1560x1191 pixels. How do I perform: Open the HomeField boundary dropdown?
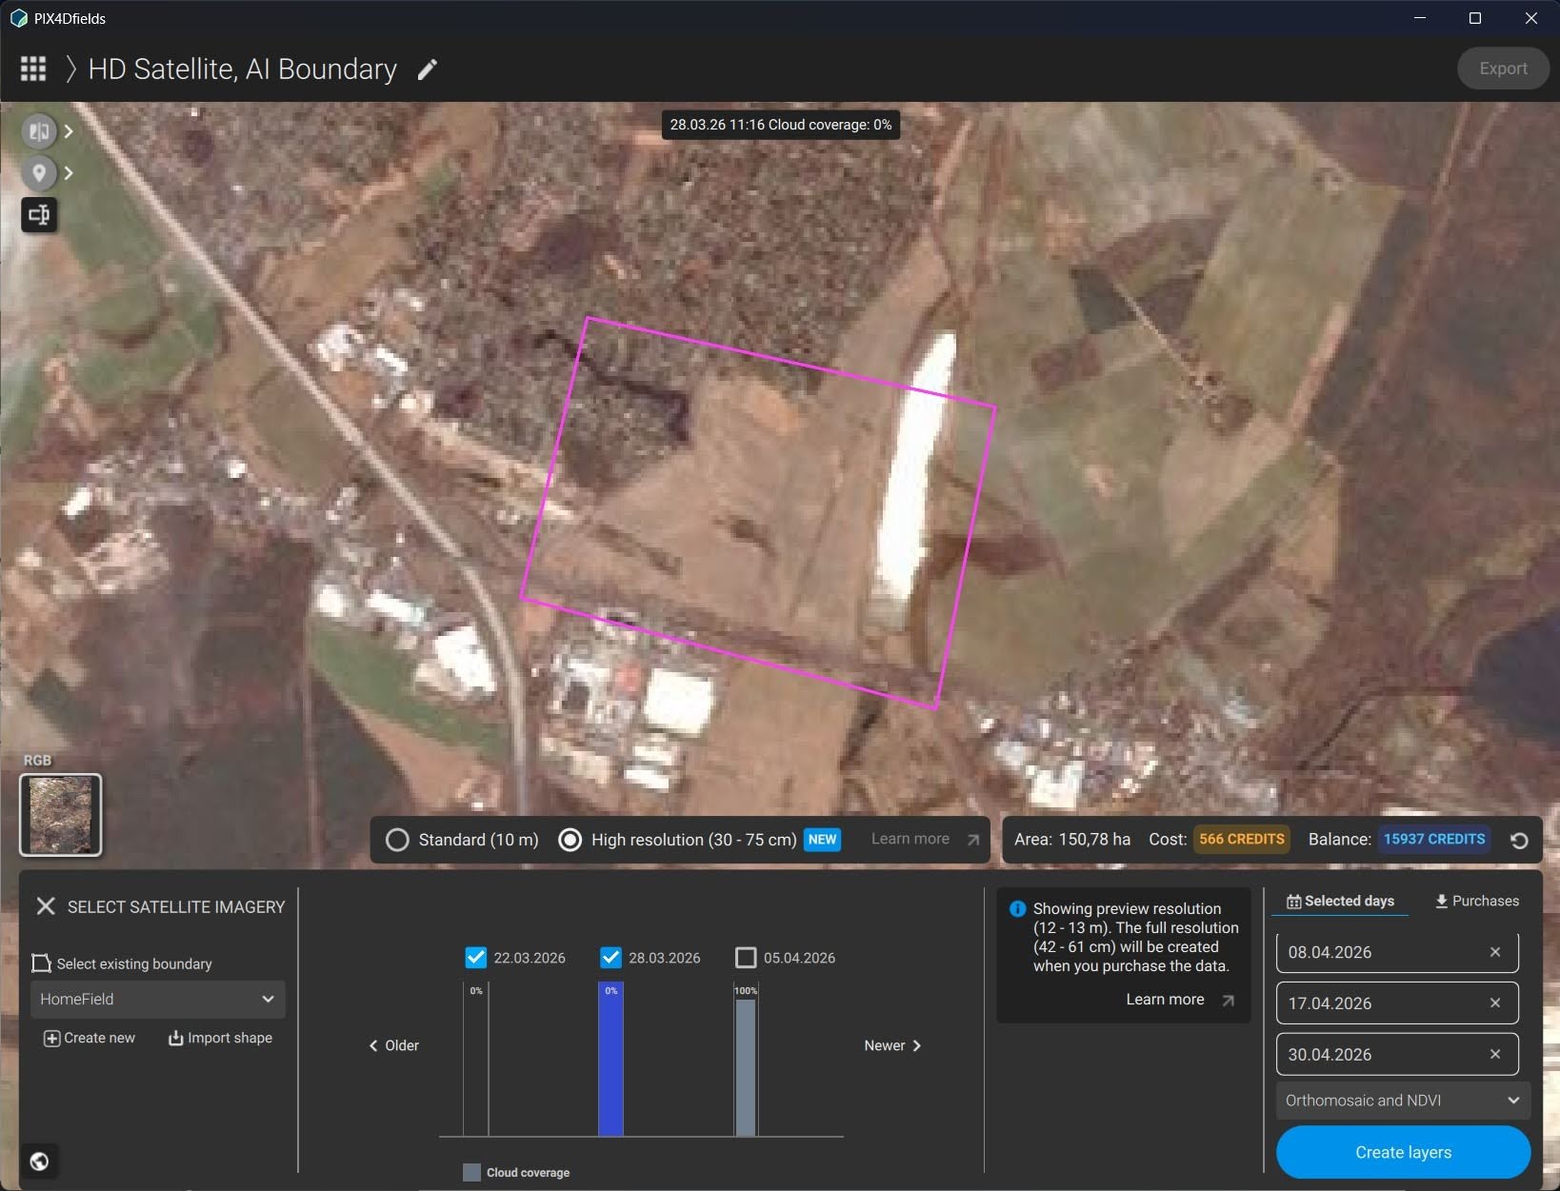click(x=158, y=999)
